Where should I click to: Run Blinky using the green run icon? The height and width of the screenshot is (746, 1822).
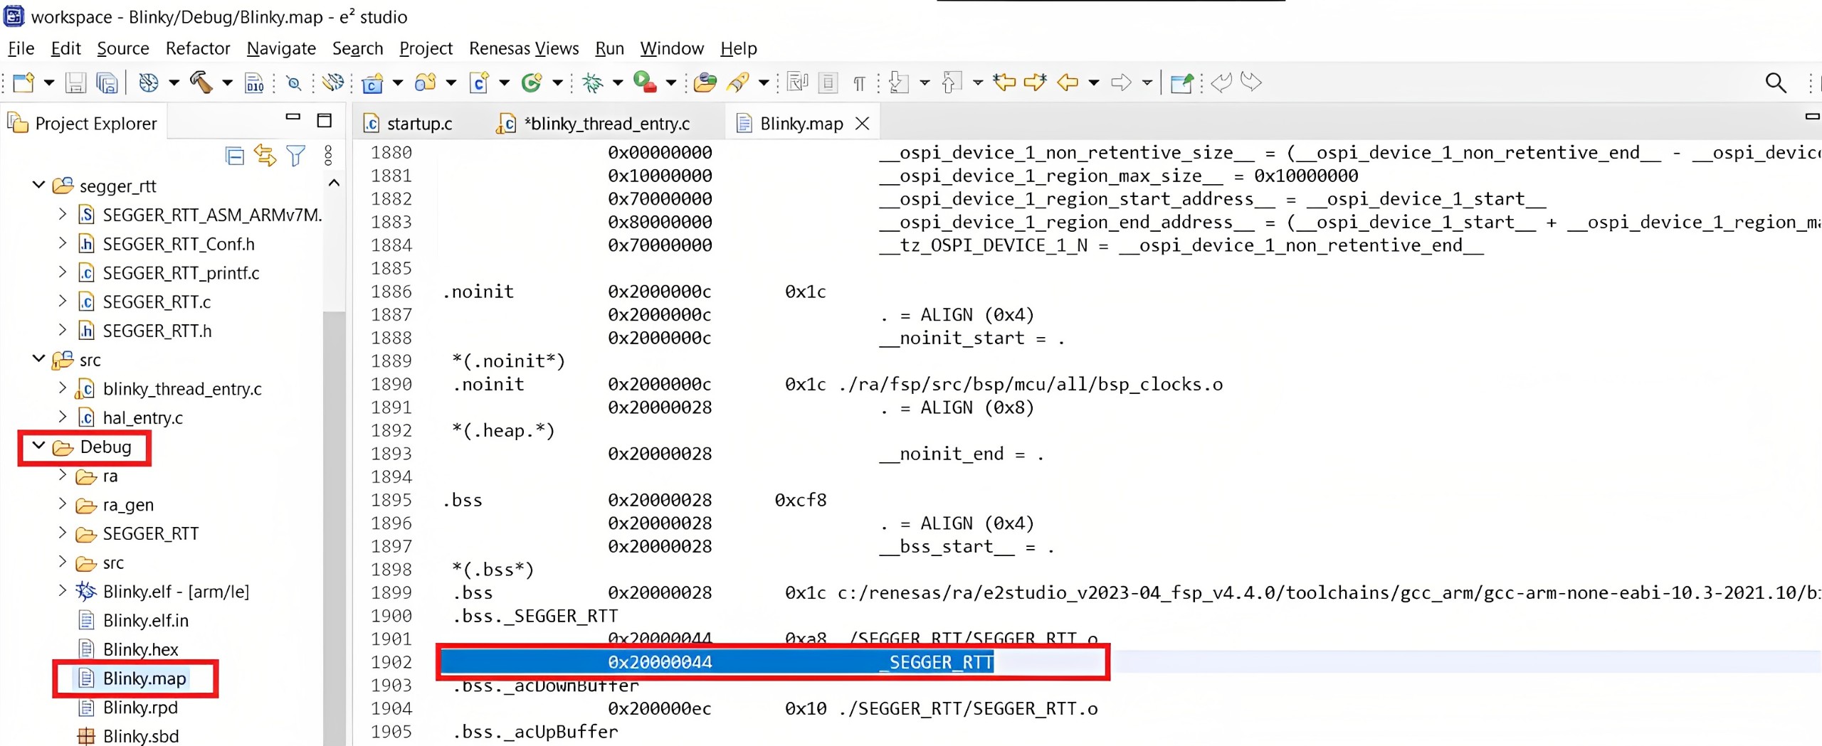click(x=644, y=82)
